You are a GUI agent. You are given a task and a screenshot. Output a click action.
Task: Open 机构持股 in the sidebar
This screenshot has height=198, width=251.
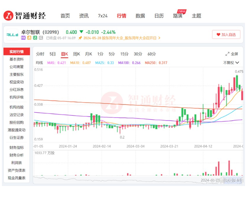16,107
